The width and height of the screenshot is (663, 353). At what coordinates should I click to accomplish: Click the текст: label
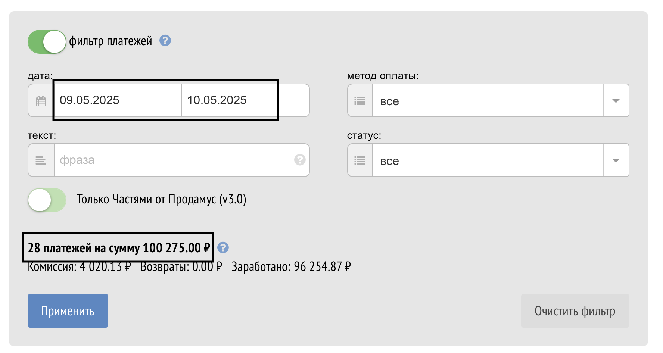click(x=42, y=135)
